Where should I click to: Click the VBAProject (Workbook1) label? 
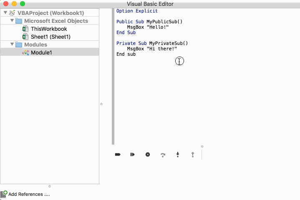(x=51, y=13)
